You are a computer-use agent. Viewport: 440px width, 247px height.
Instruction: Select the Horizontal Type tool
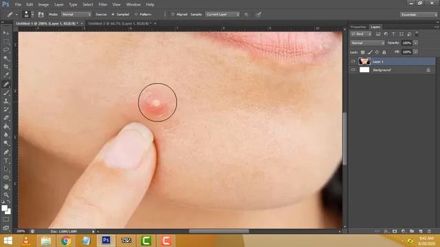pyautogui.click(x=6, y=161)
